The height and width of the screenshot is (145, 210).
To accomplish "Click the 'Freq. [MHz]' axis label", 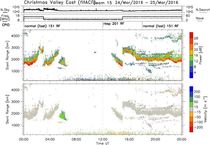I will 5,18.
